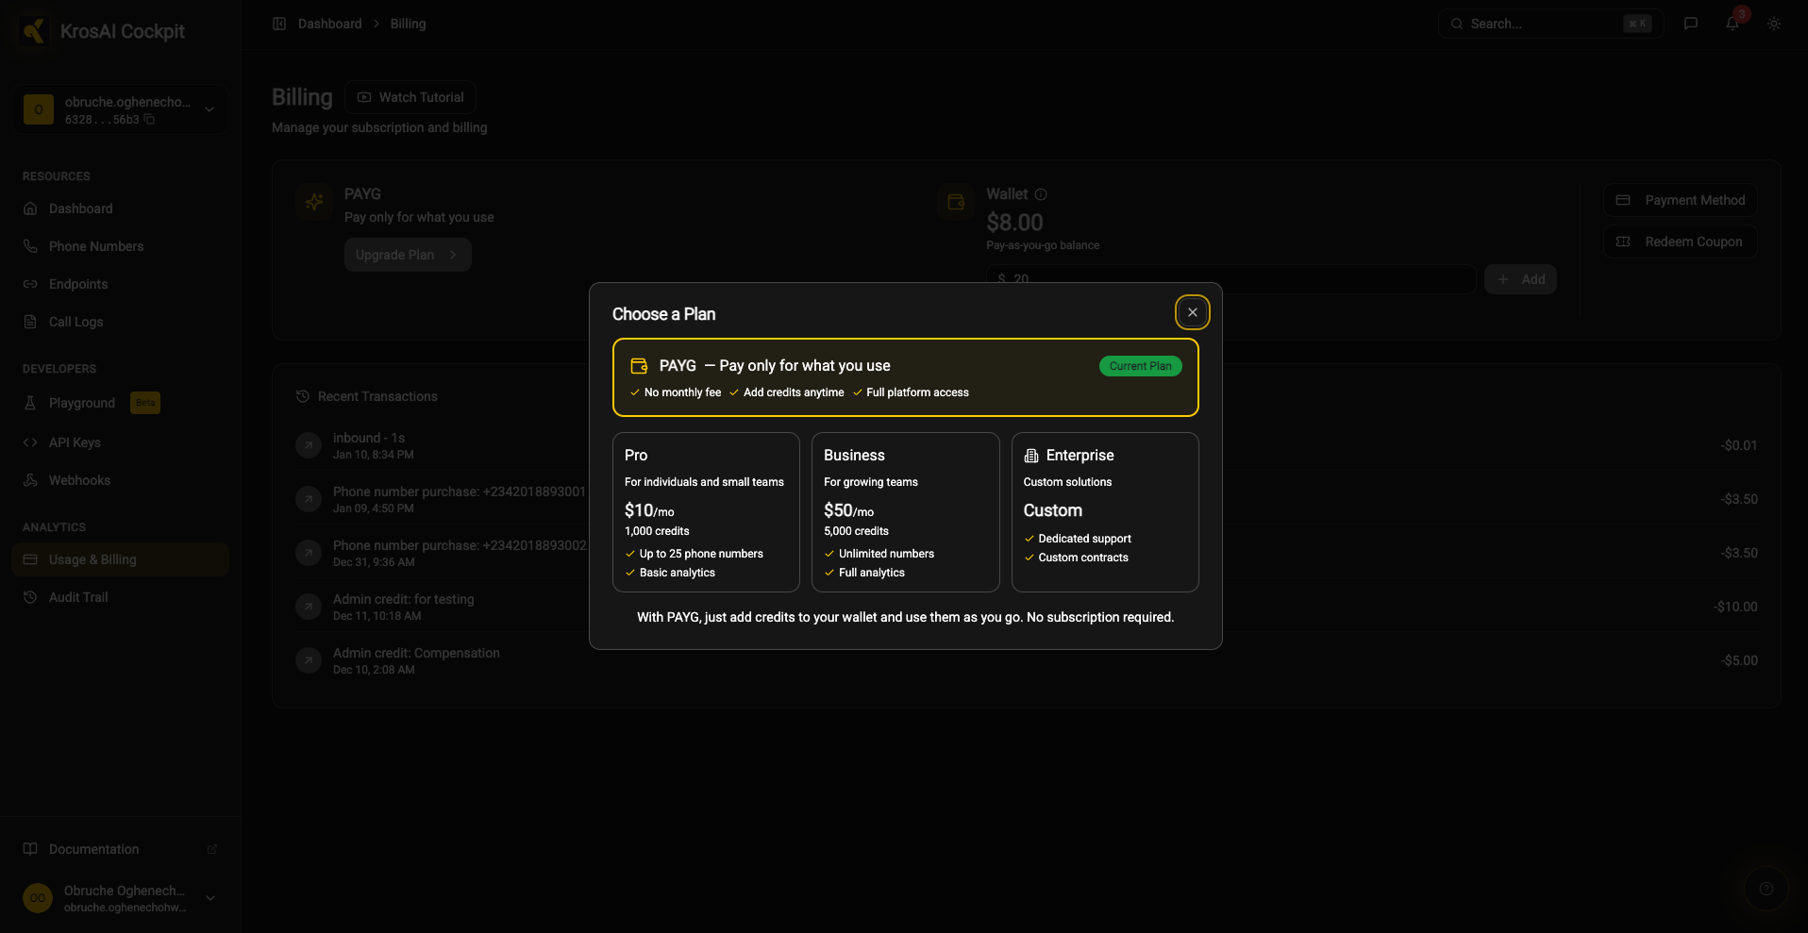Expand the user profile menu chevron

pos(210,898)
